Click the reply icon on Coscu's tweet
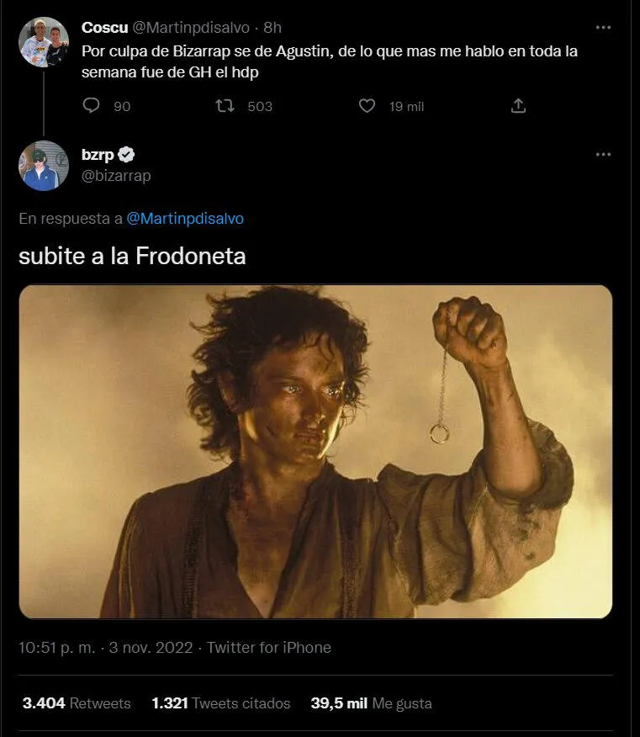Screen dimensions: 640x737 tap(92, 106)
